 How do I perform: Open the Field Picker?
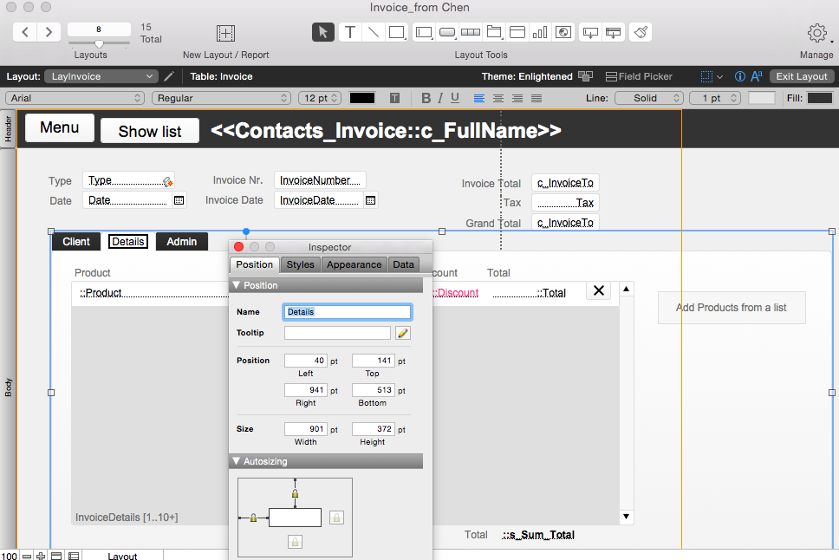point(639,76)
